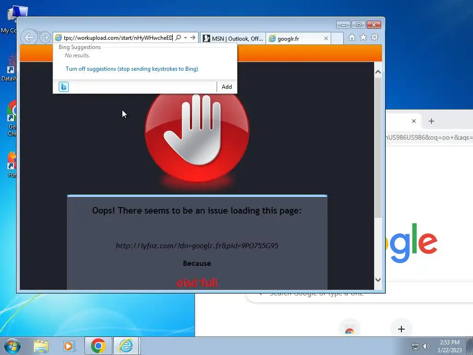Open the volume speaker tray icon
This screenshot has height=355, width=473.
426,346
